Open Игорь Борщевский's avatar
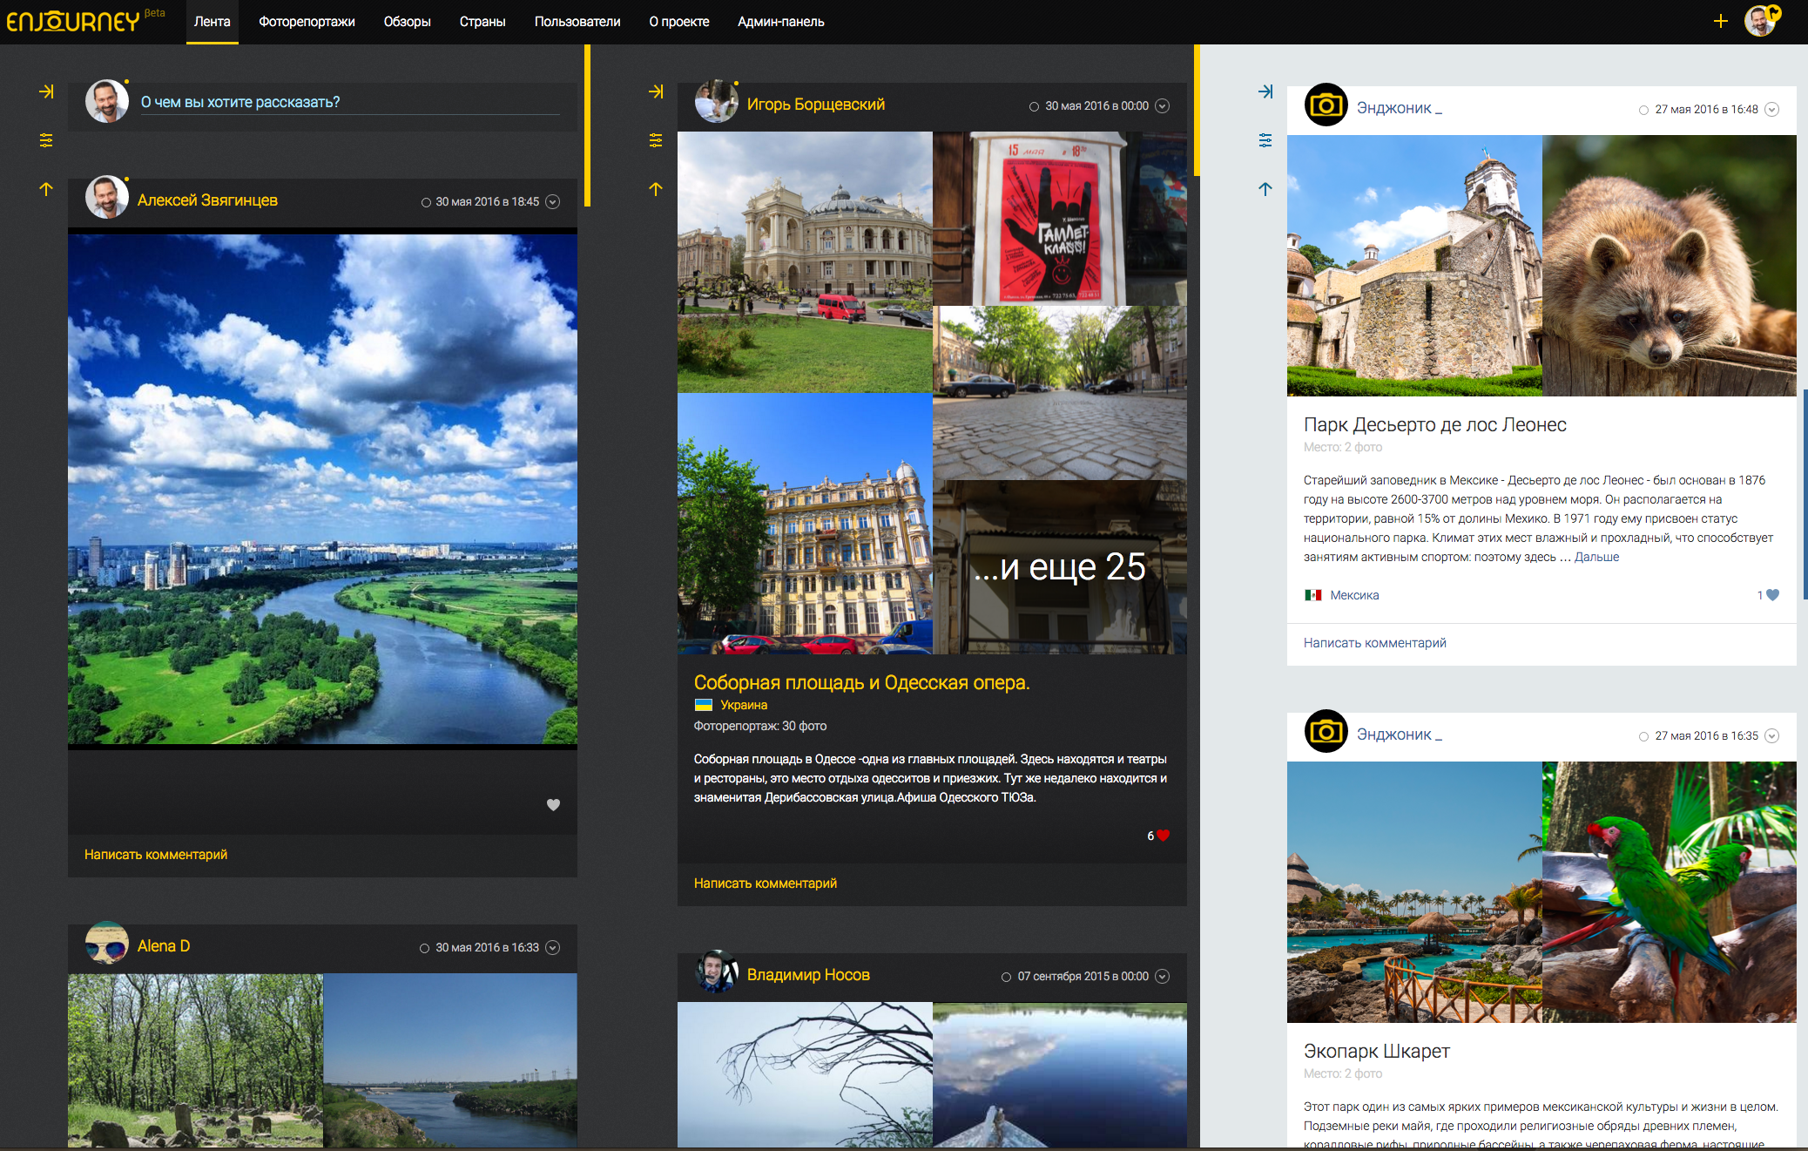The height and width of the screenshot is (1151, 1808). pyautogui.click(x=717, y=102)
